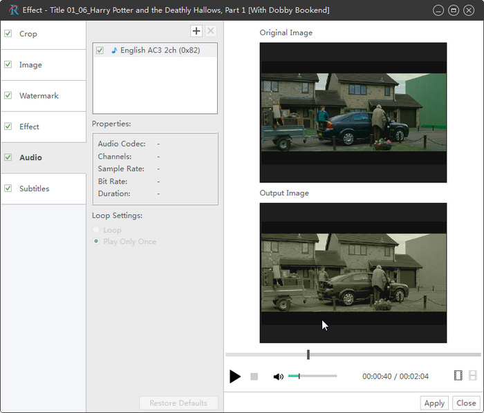Toggle the Subtitles checkbox
The height and width of the screenshot is (413, 484).
point(8,189)
